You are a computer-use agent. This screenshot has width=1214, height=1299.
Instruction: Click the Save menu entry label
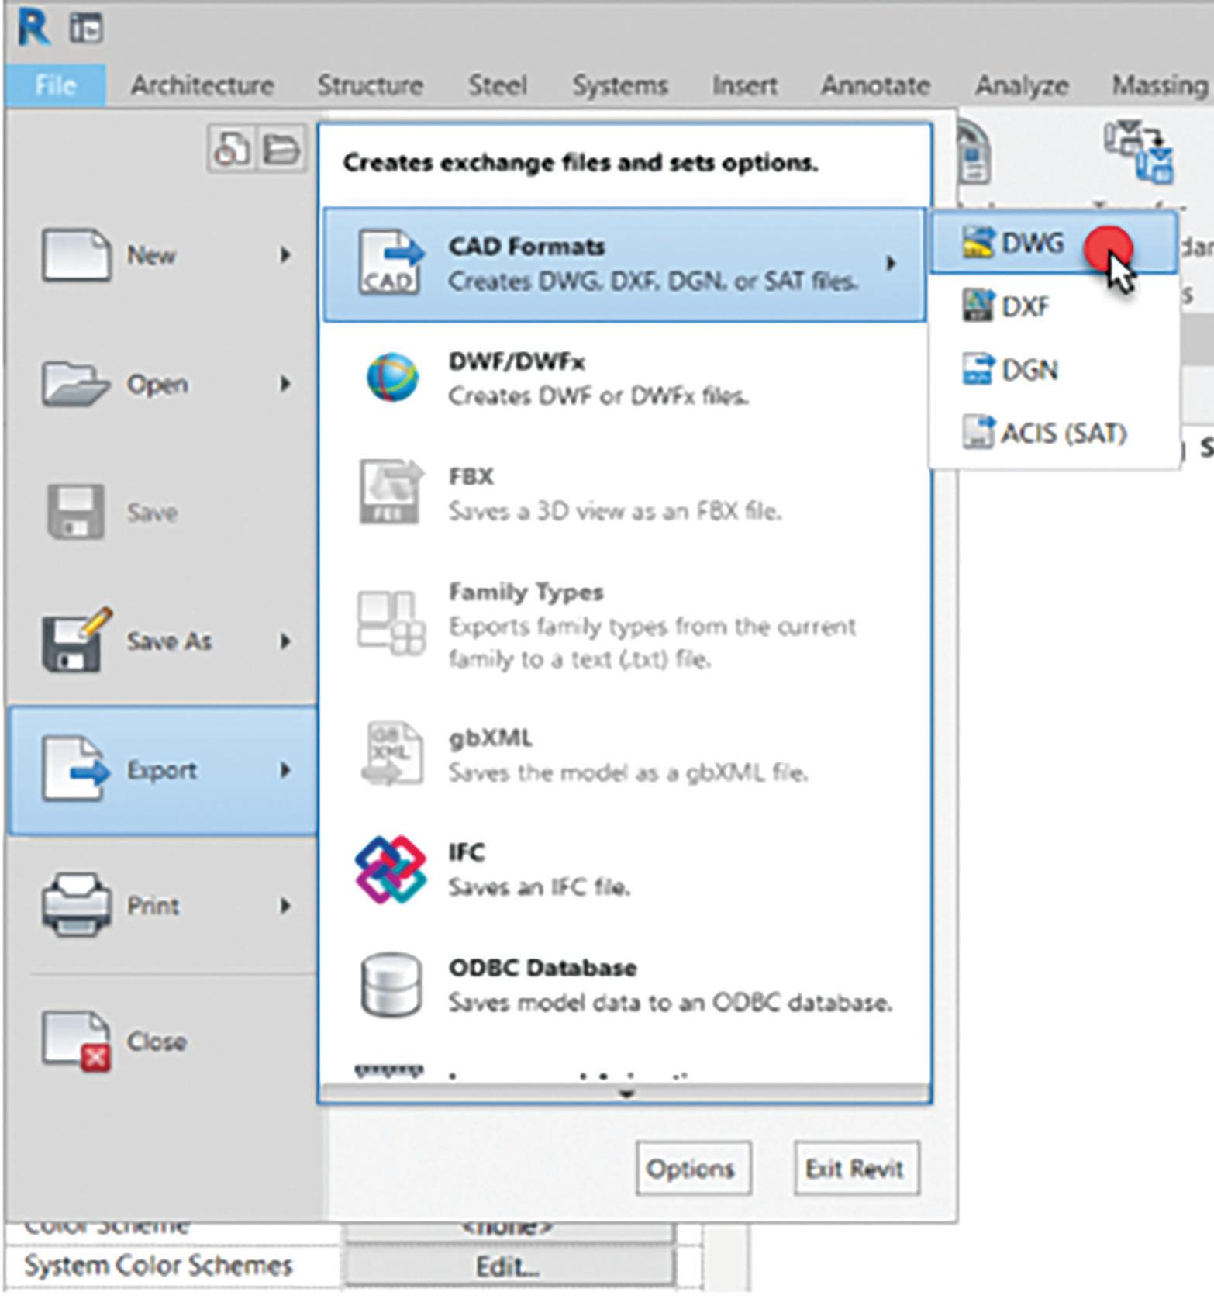click(x=152, y=512)
